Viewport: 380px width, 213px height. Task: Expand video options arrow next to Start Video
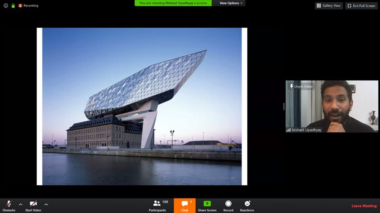coord(46,205)
